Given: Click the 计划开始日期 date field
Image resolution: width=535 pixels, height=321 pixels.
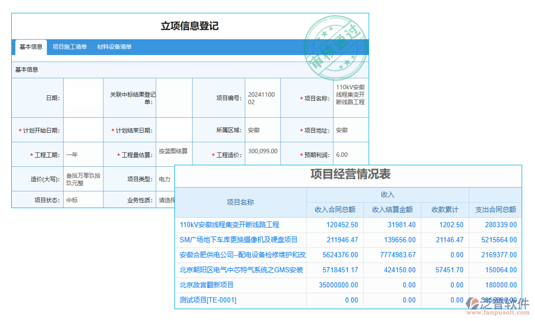Looking at the screenshot, I should coord(83,129).
